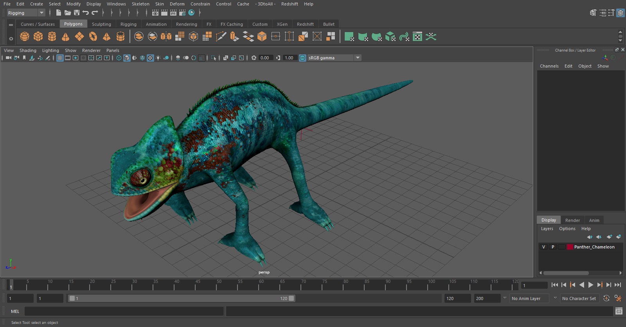Create a polygon pyramid from shelf
Viewport: 626px width, 327px height.
[106, 37]
